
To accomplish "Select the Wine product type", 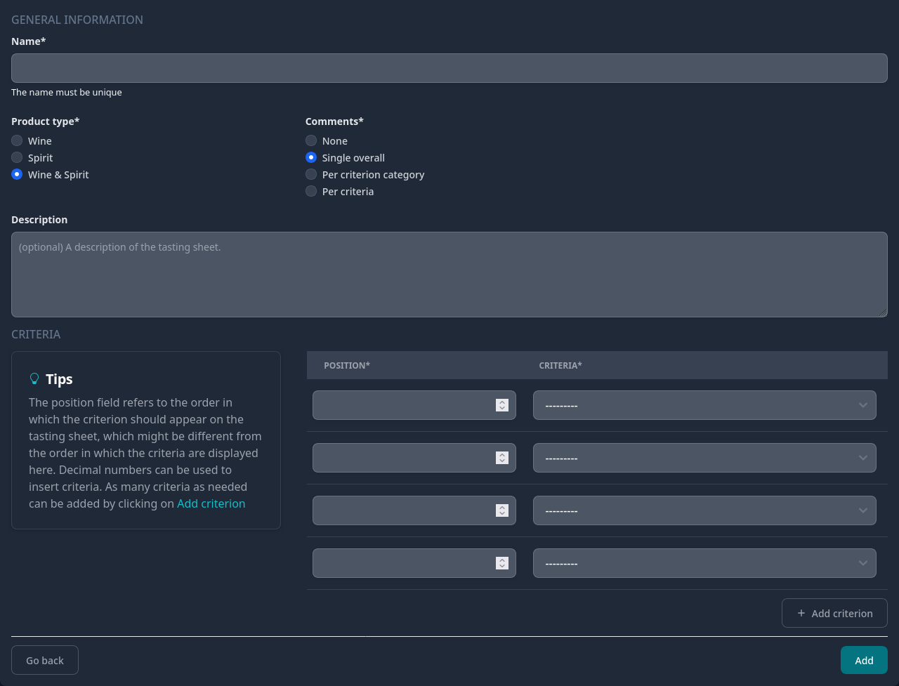I will tap(17, 140).
